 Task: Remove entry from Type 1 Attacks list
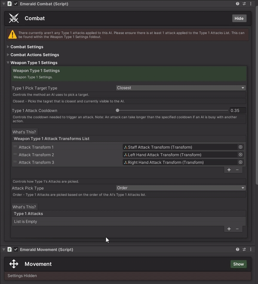coord(237,229)
